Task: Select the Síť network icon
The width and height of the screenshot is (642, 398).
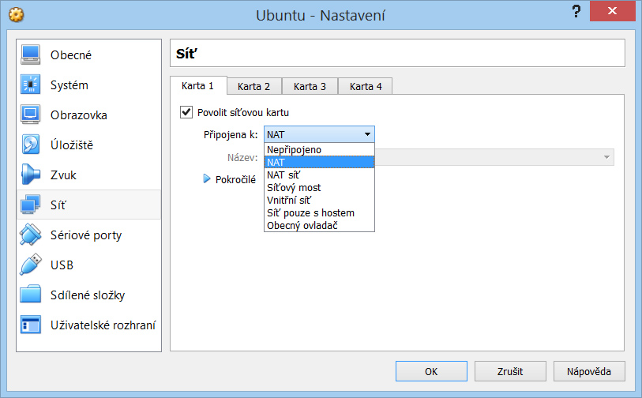Action: click(x=30, y=205)
